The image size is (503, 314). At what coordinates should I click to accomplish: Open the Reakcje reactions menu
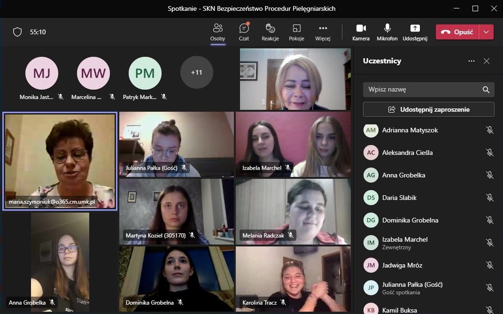(270, 32)
